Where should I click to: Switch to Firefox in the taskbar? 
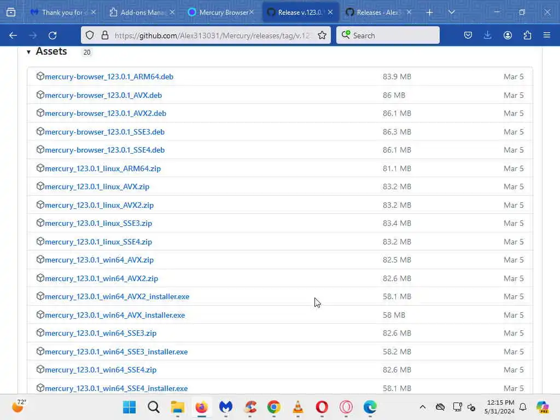click(202, 407)
